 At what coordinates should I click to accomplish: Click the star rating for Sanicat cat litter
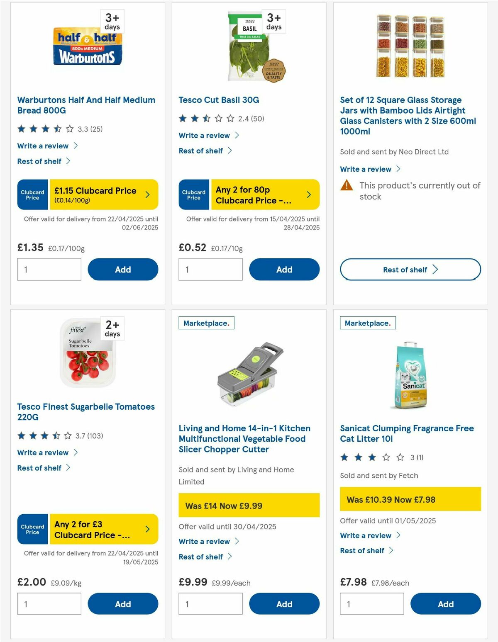pos(371,457)
